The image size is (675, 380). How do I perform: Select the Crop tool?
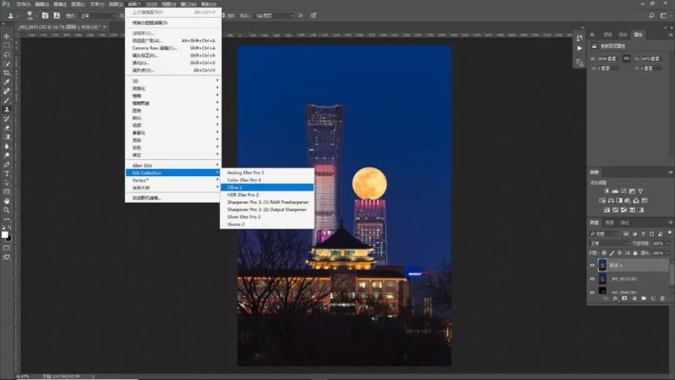coord(7,73)
